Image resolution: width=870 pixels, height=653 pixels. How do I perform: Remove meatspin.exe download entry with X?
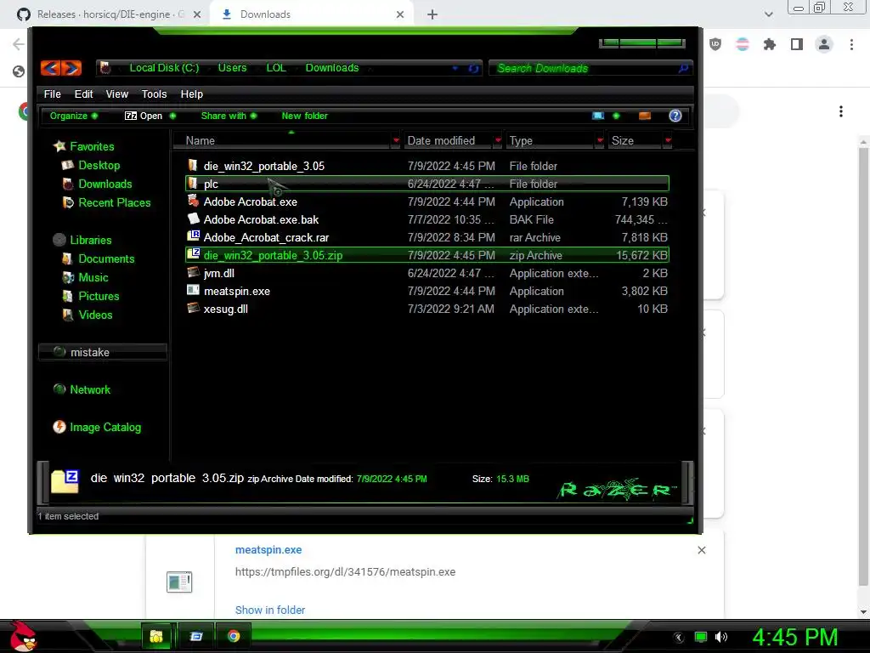click(701, 550)
